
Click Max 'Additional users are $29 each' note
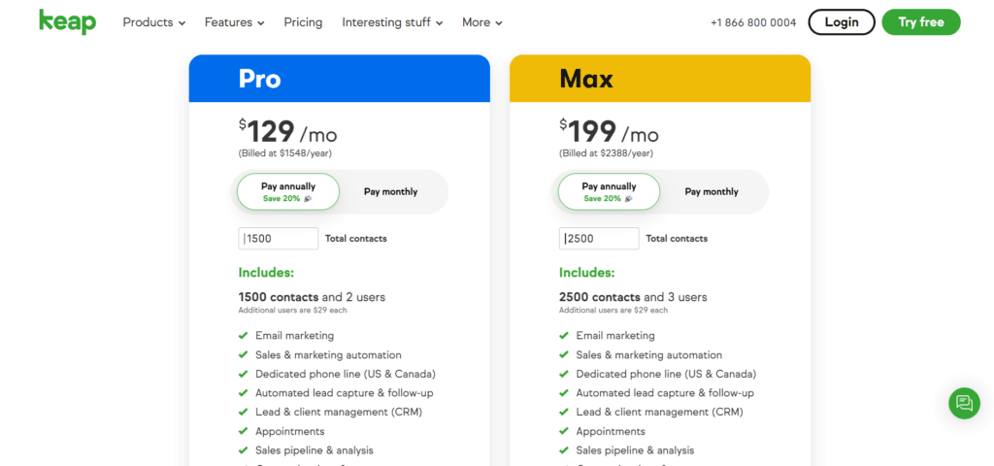click(613, 311)
